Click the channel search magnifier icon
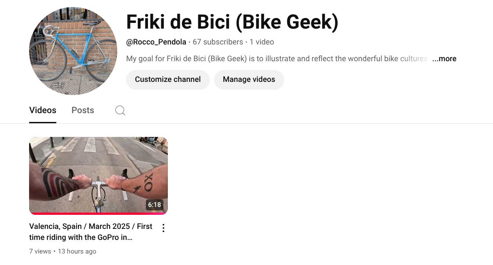The width and height of the screenshot is (493, 265). coord(120,110)
